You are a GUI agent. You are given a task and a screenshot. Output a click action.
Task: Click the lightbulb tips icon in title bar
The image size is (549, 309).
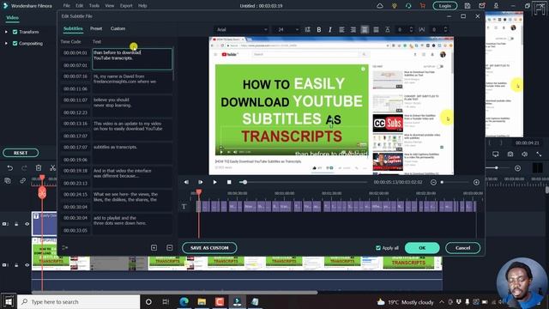[395, 6]
